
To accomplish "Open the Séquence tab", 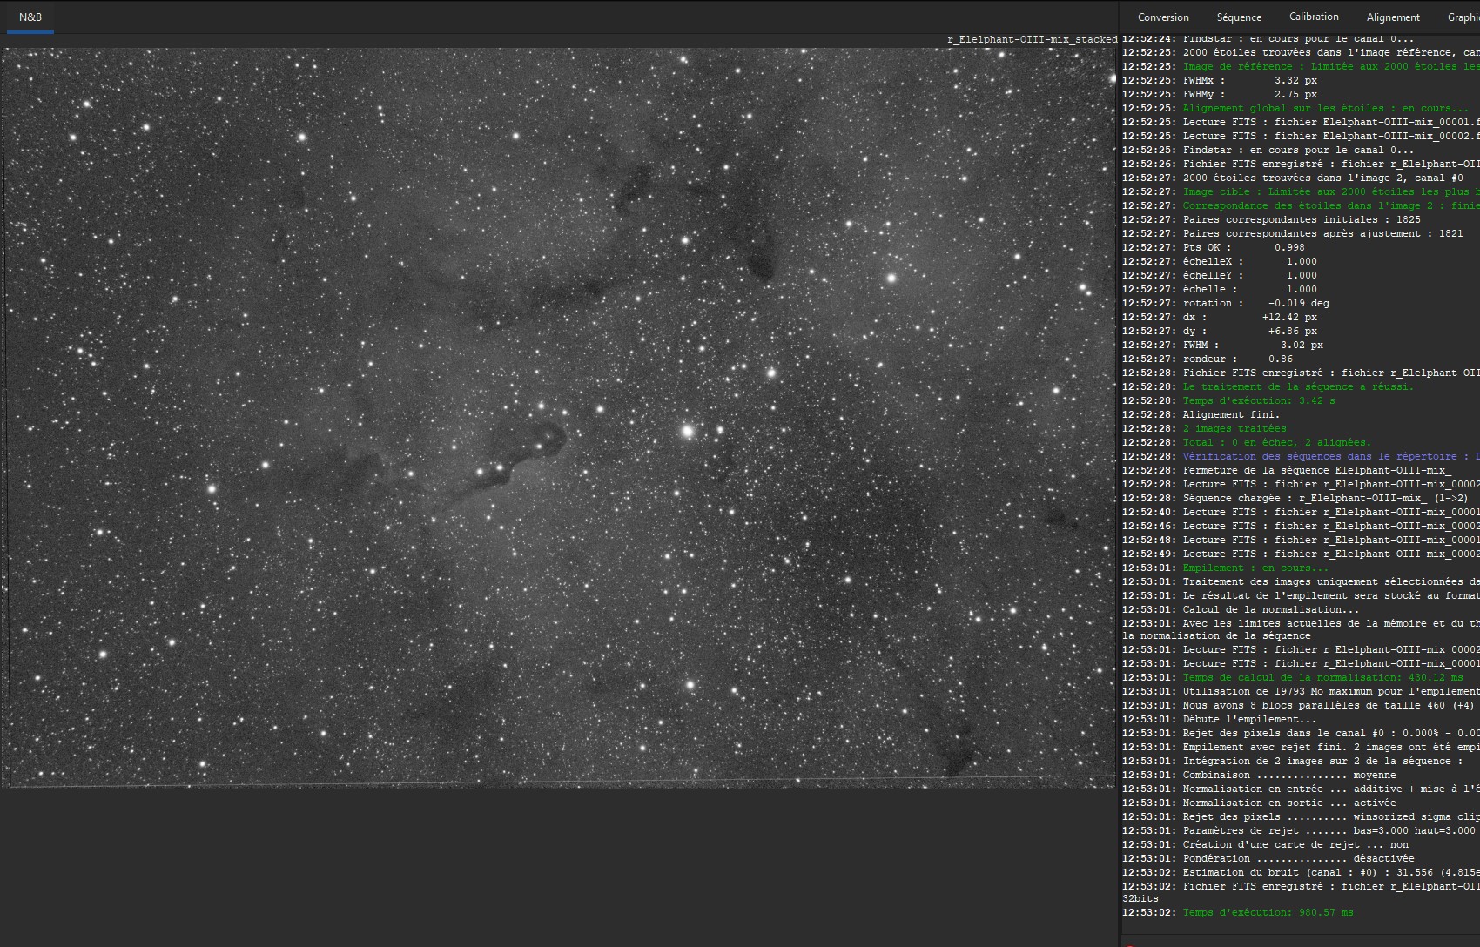I will [1239, 17].
